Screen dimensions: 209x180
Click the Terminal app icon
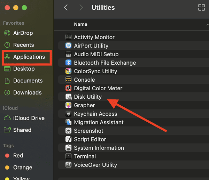point(68,156)
